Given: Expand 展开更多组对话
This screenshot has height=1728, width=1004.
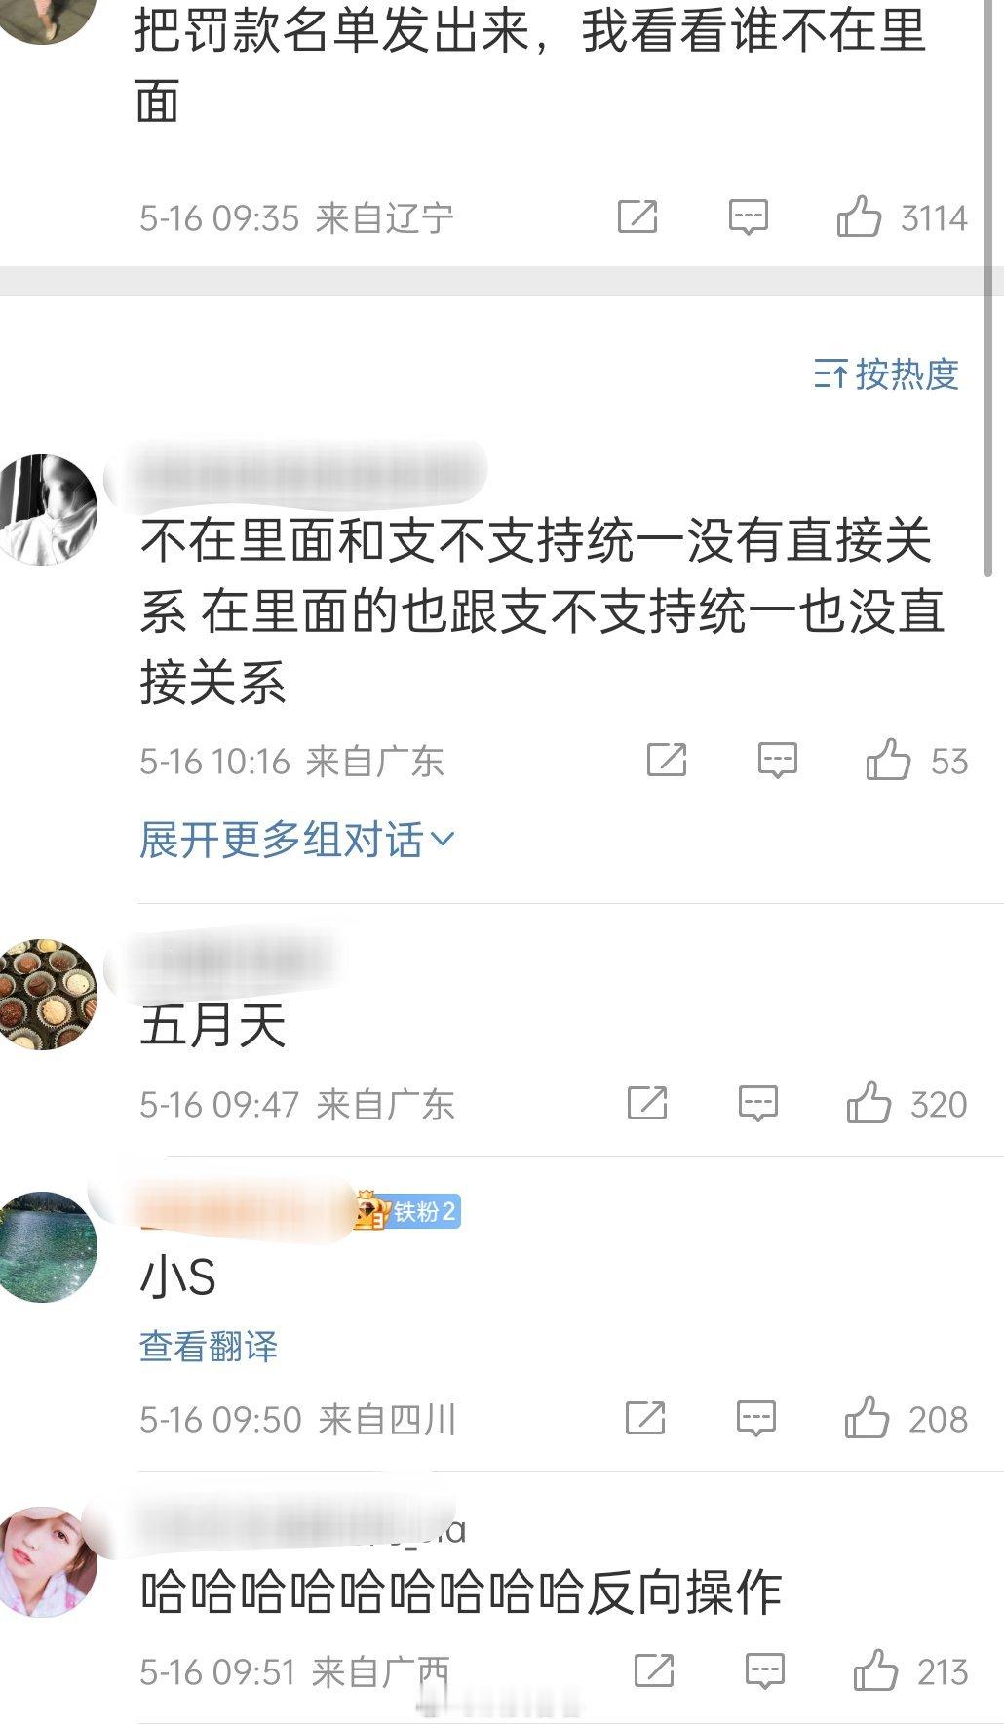Looking at the screenshot, I should pyautogui.click(x=297, y=840).
